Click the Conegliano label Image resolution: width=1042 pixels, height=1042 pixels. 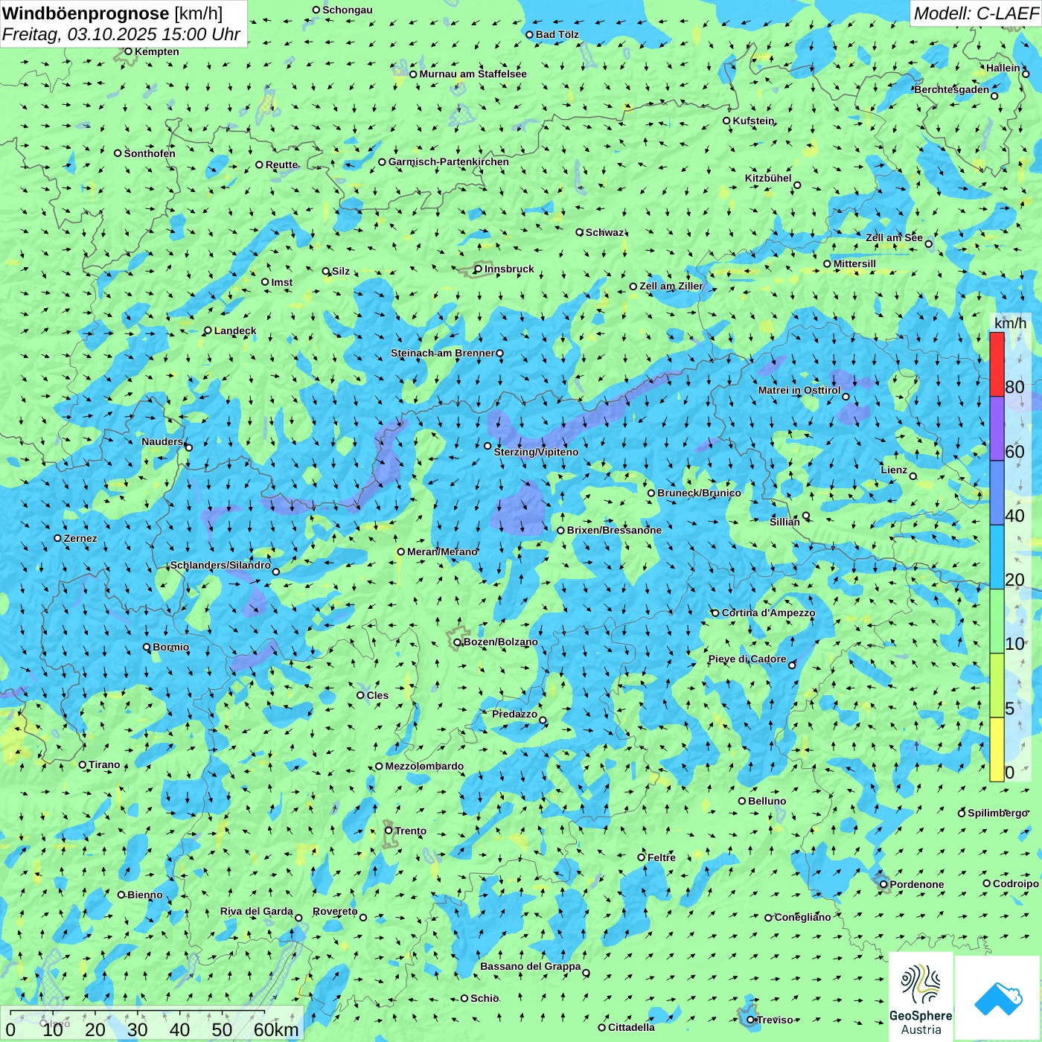[802, 917]
